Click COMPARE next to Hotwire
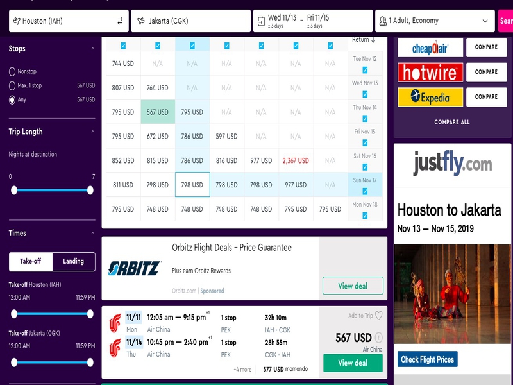Viewport: 513px width, 385px height. [487, 72]
